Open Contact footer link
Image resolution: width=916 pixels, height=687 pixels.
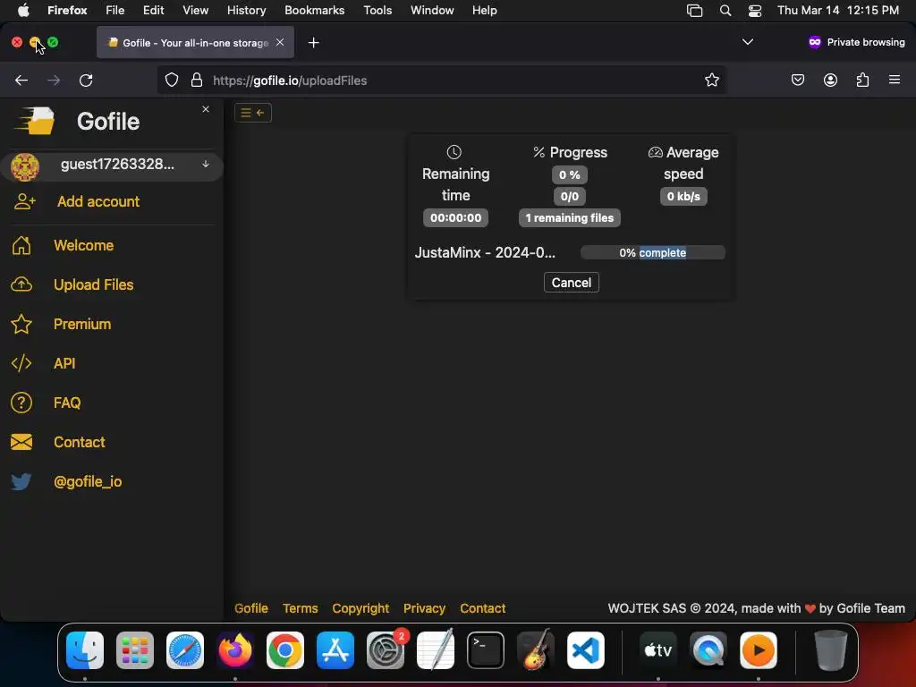coord(482,608)
